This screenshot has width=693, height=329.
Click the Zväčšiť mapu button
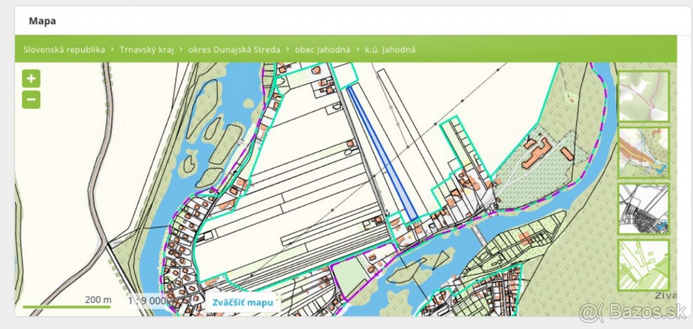tap(242, 302)
